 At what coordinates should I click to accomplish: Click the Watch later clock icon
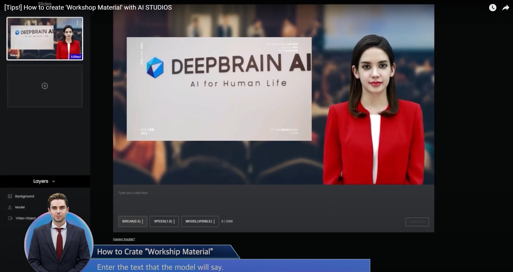pos(493,8)
